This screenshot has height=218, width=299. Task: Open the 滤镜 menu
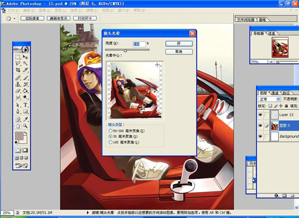coord(92,10)
